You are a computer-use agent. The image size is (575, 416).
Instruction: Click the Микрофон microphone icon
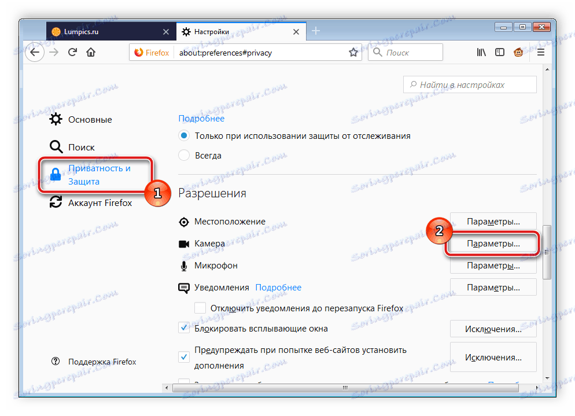(x=183, y=266)
